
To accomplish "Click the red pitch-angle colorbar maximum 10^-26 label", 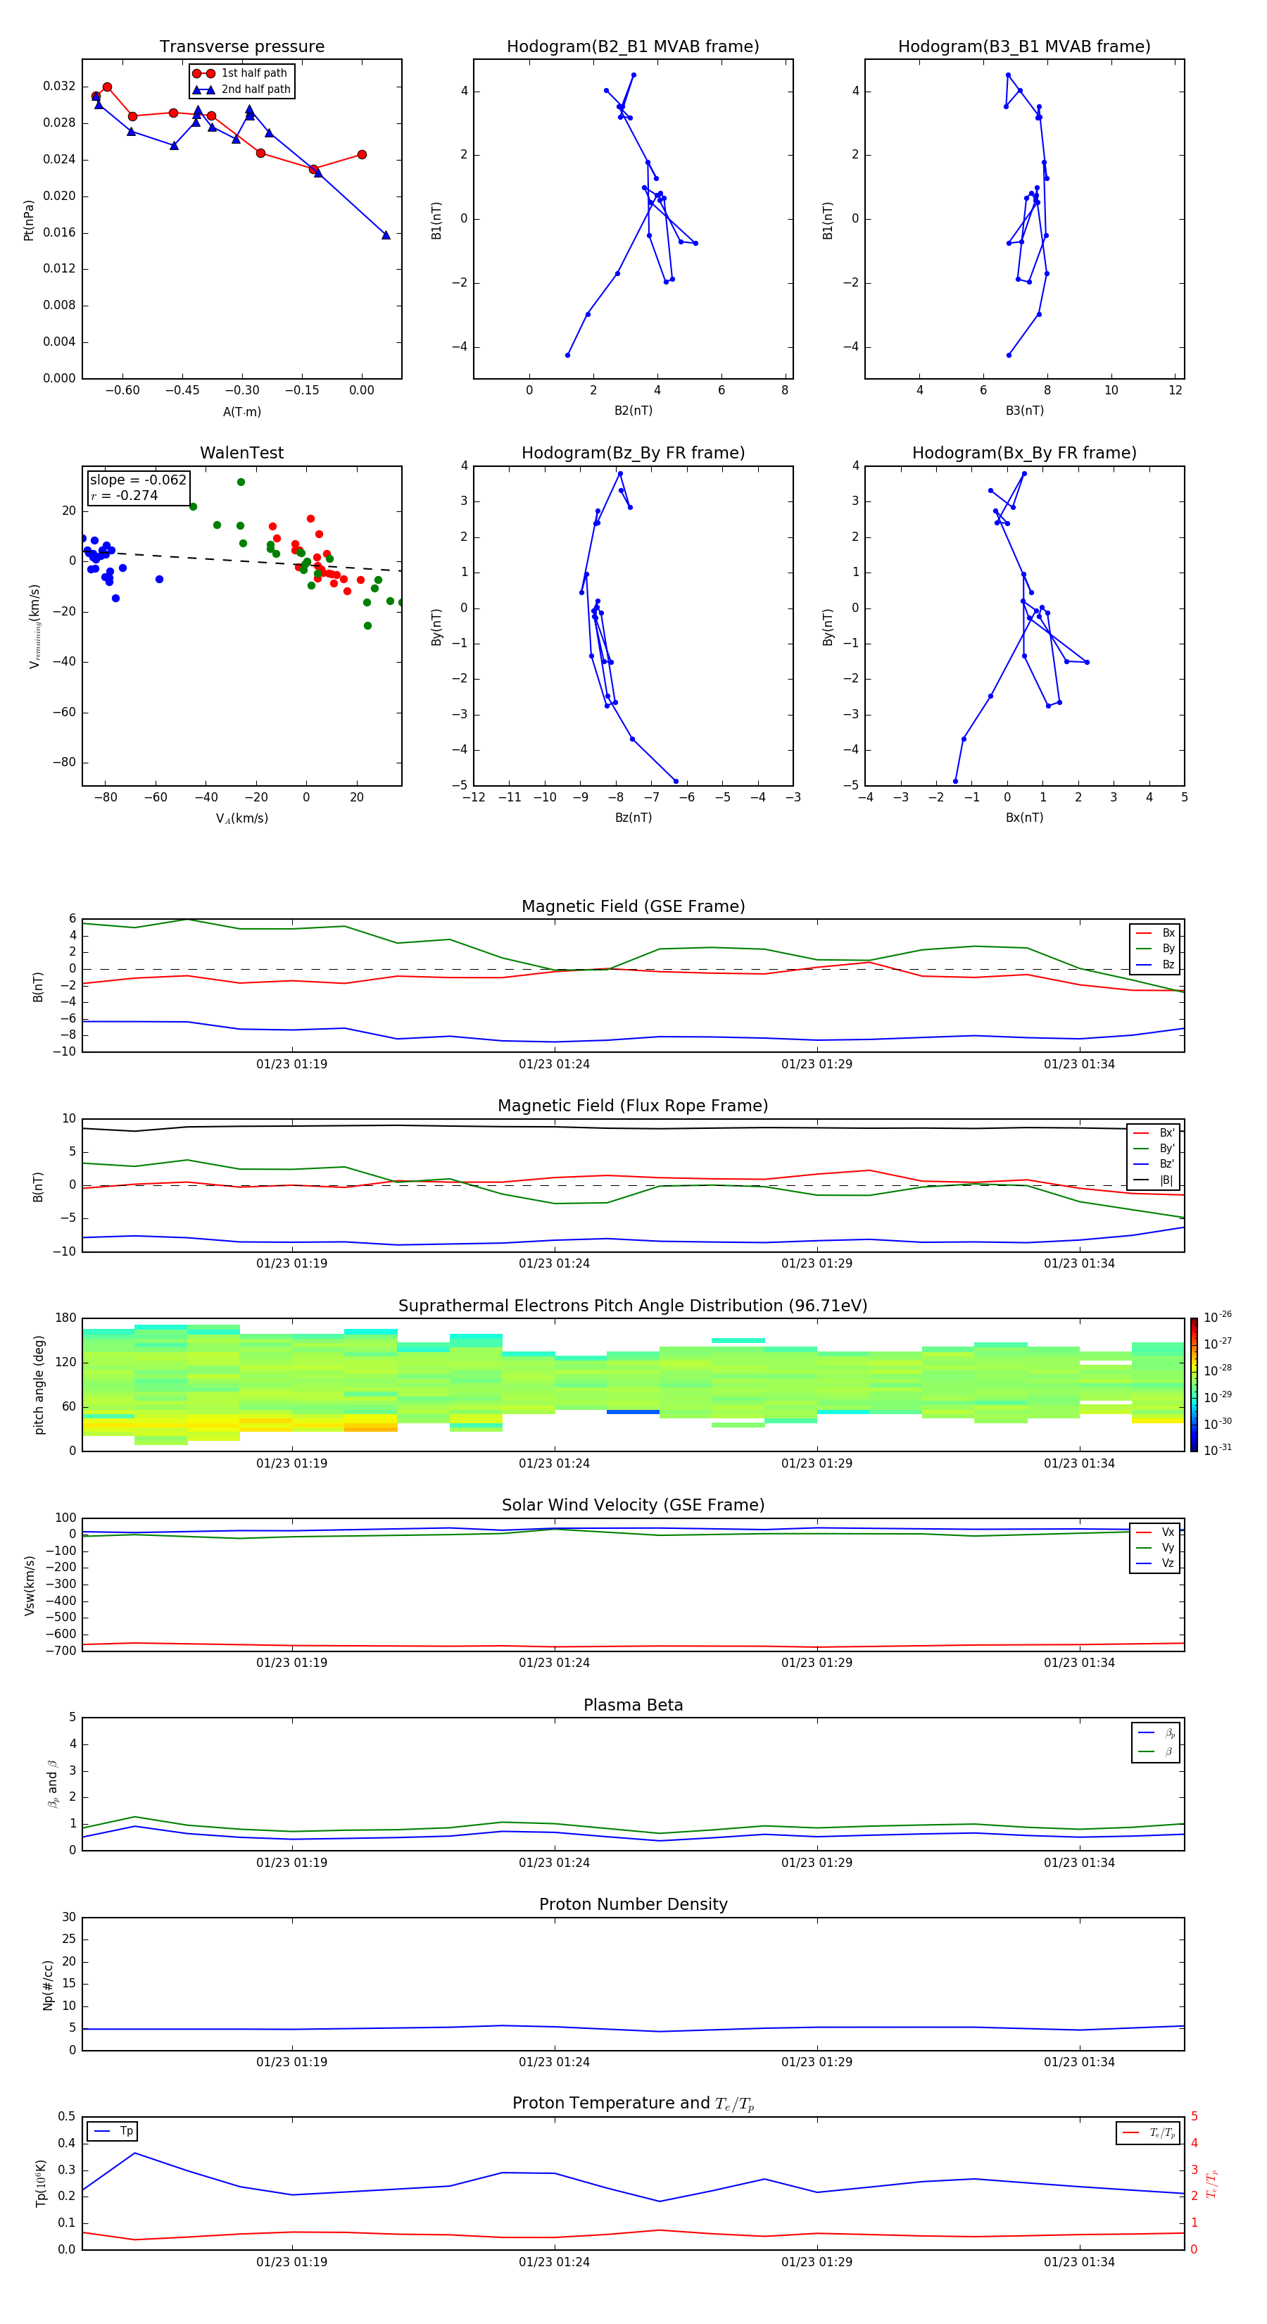I will [x=1218, y=1317].
